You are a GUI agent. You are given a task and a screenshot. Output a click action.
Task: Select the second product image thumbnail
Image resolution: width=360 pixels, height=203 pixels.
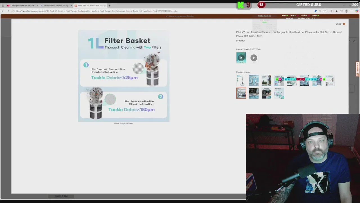[x=254, y=80]
